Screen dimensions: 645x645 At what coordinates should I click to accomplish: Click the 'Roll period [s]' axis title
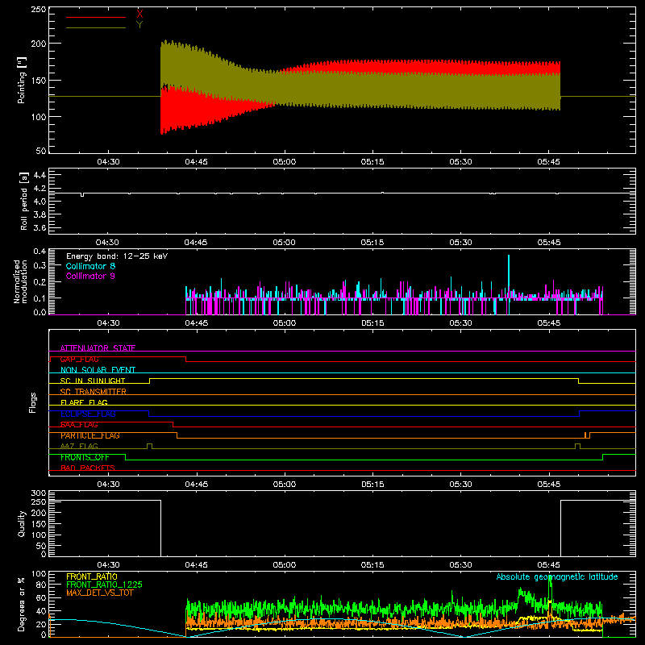pos(24,201)
